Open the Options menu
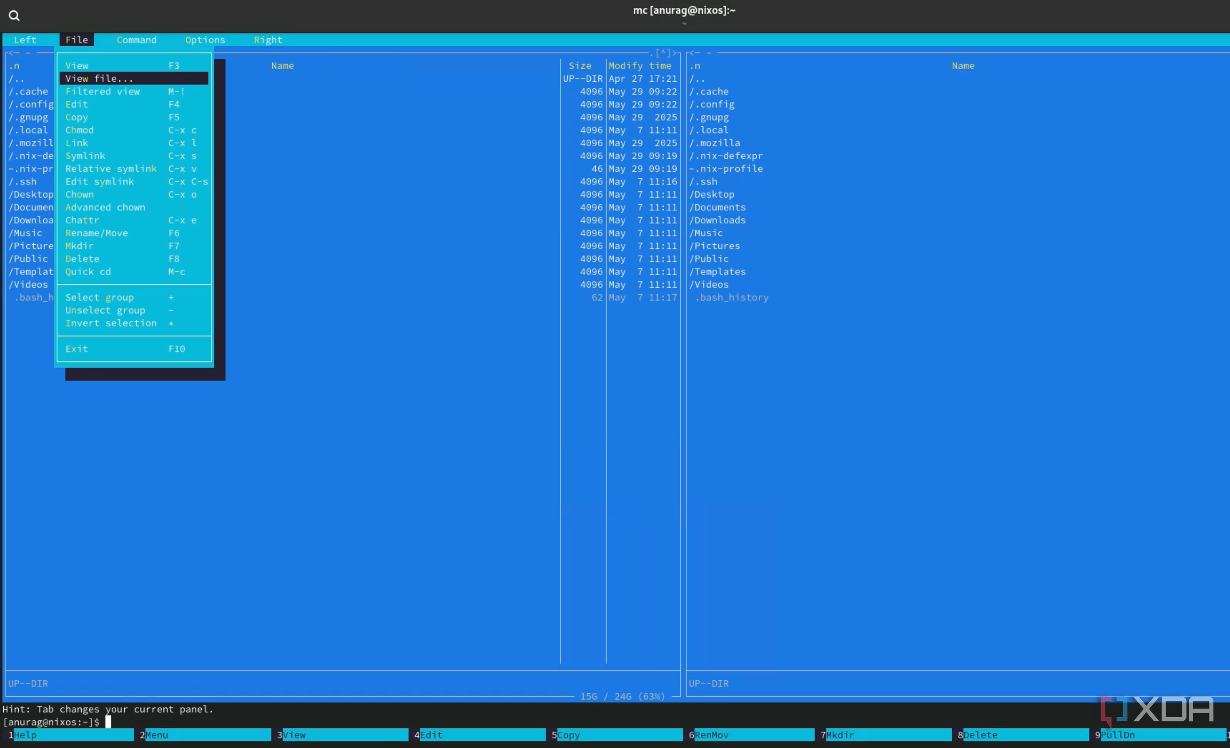The image size is (1230, 748). (205, 40)
